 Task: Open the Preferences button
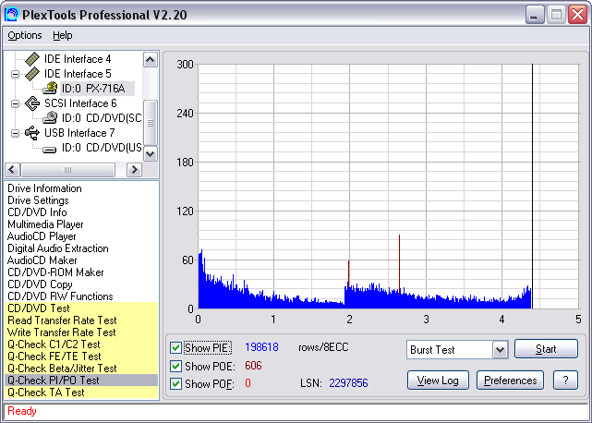(510, 381)
